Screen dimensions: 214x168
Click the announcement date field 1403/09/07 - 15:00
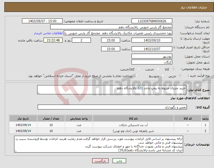pyautogui.click(x=42, y=21)
